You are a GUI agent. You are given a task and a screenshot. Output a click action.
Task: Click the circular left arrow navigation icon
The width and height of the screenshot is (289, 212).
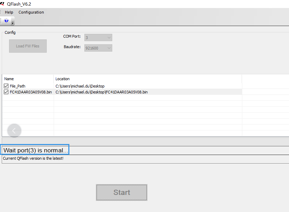click(14, 130)
